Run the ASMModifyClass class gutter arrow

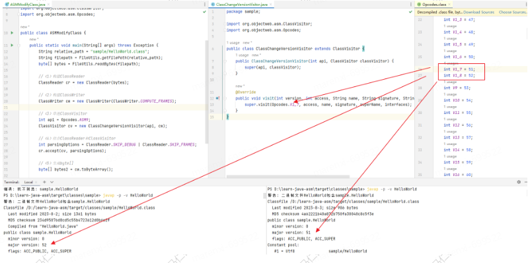pyautogui.click(x=12, y=33)
